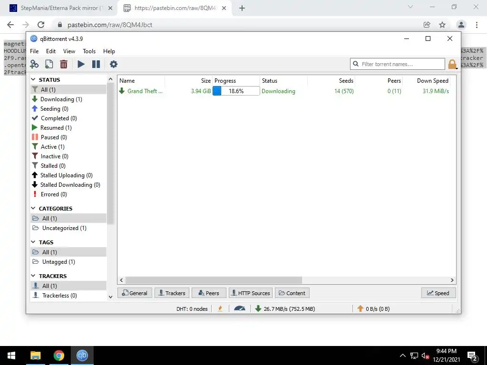Click DHT: 0 nodes status text
The height and width of the screenshot is (365, 487).
point(192,309)
